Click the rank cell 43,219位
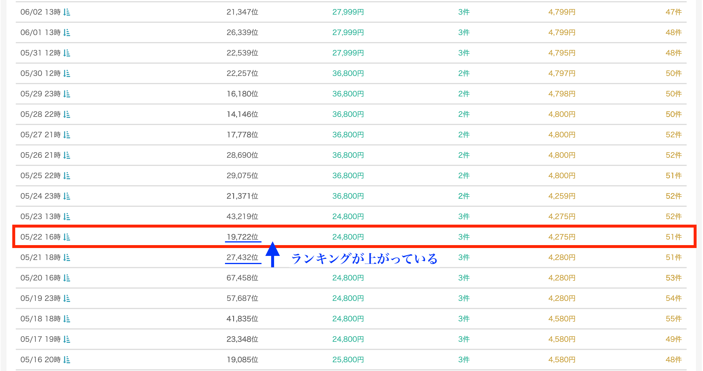Screen dimensions: 703x371 (x=243, y=216)
